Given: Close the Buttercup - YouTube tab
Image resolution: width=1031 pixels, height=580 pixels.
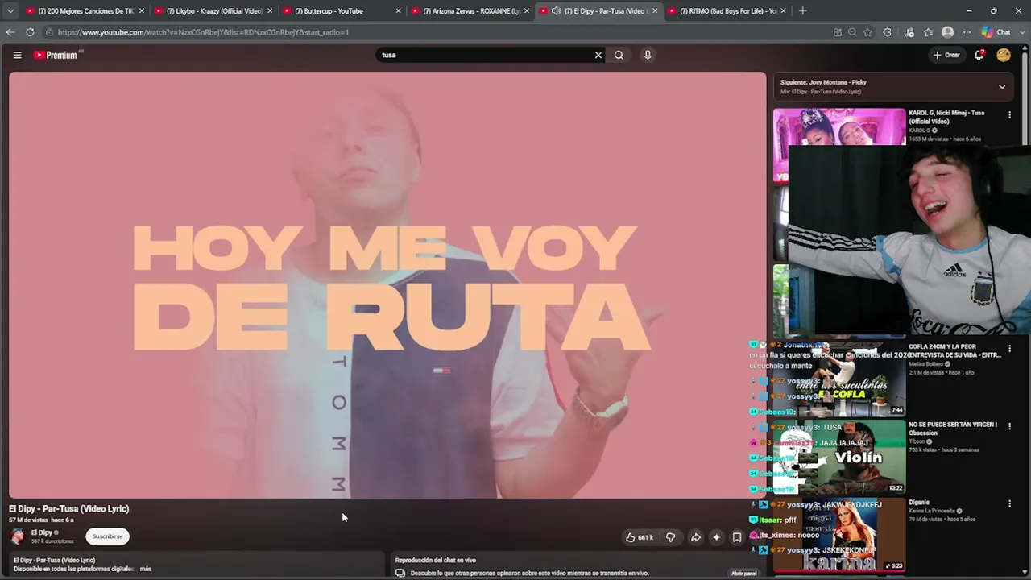Looking at the screenshot, I should (398, 11).
